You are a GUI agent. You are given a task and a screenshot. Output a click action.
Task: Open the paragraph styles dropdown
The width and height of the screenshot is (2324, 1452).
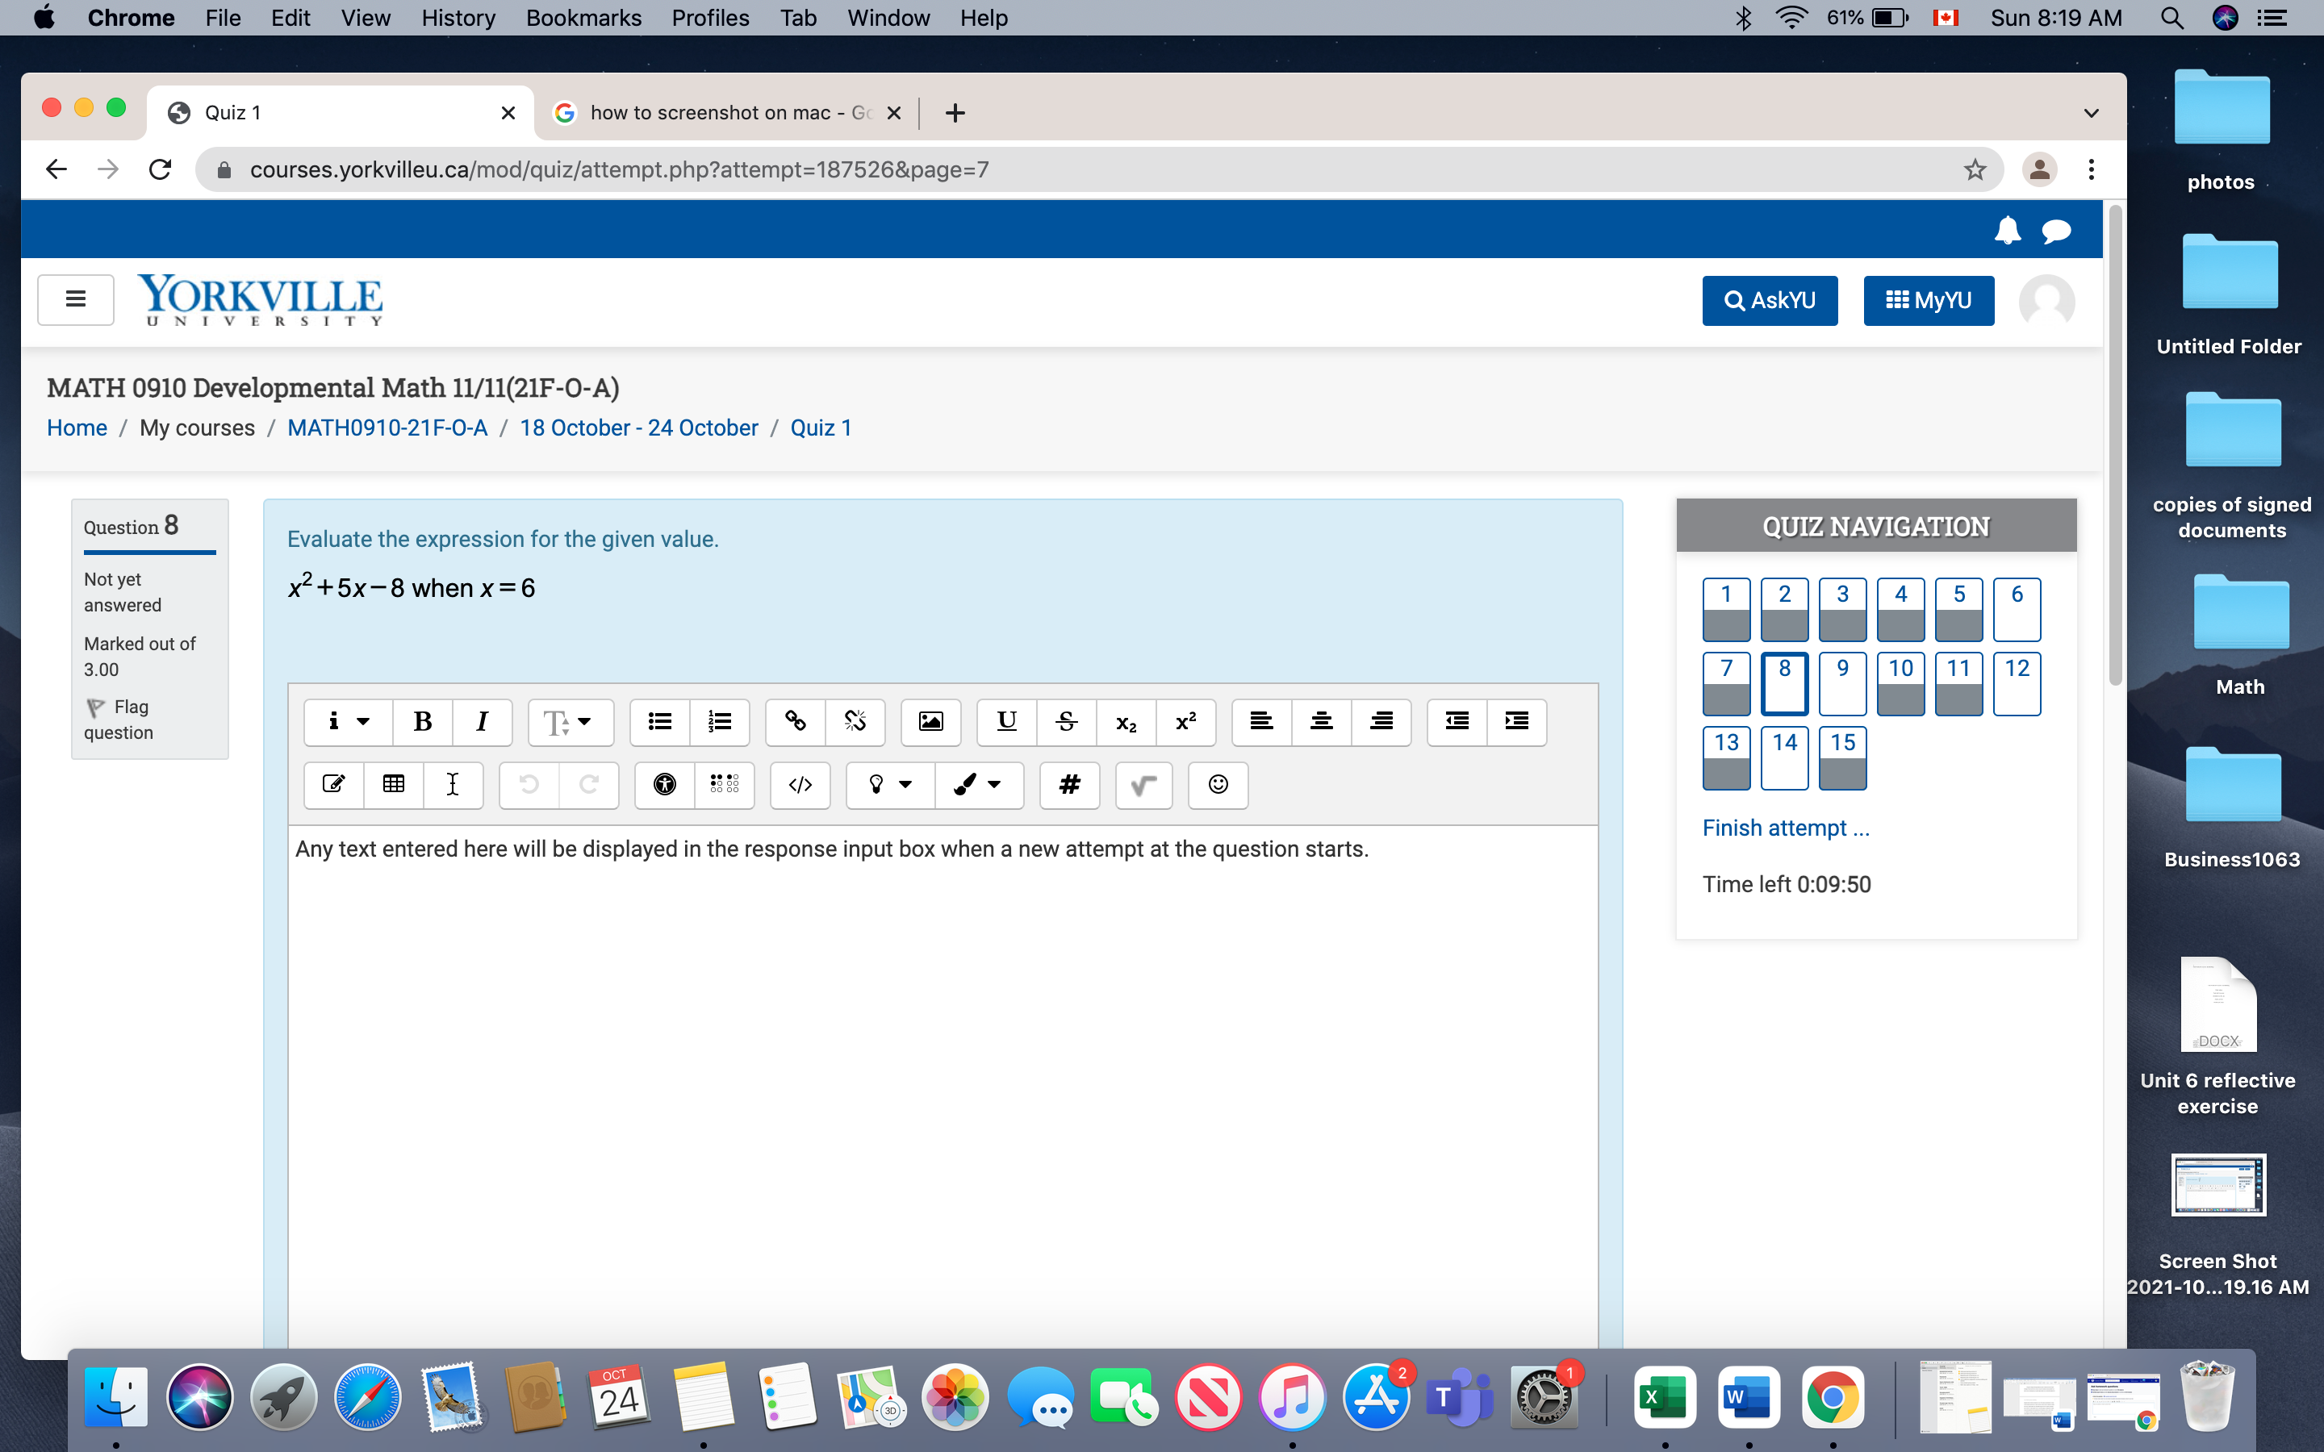570,722
